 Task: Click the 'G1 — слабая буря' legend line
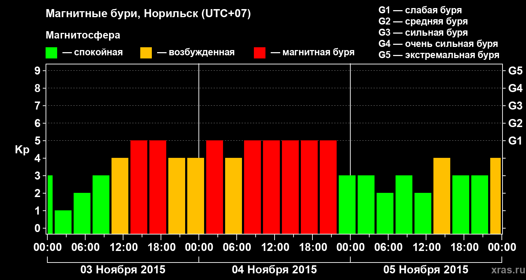click(x=420, y=10)
